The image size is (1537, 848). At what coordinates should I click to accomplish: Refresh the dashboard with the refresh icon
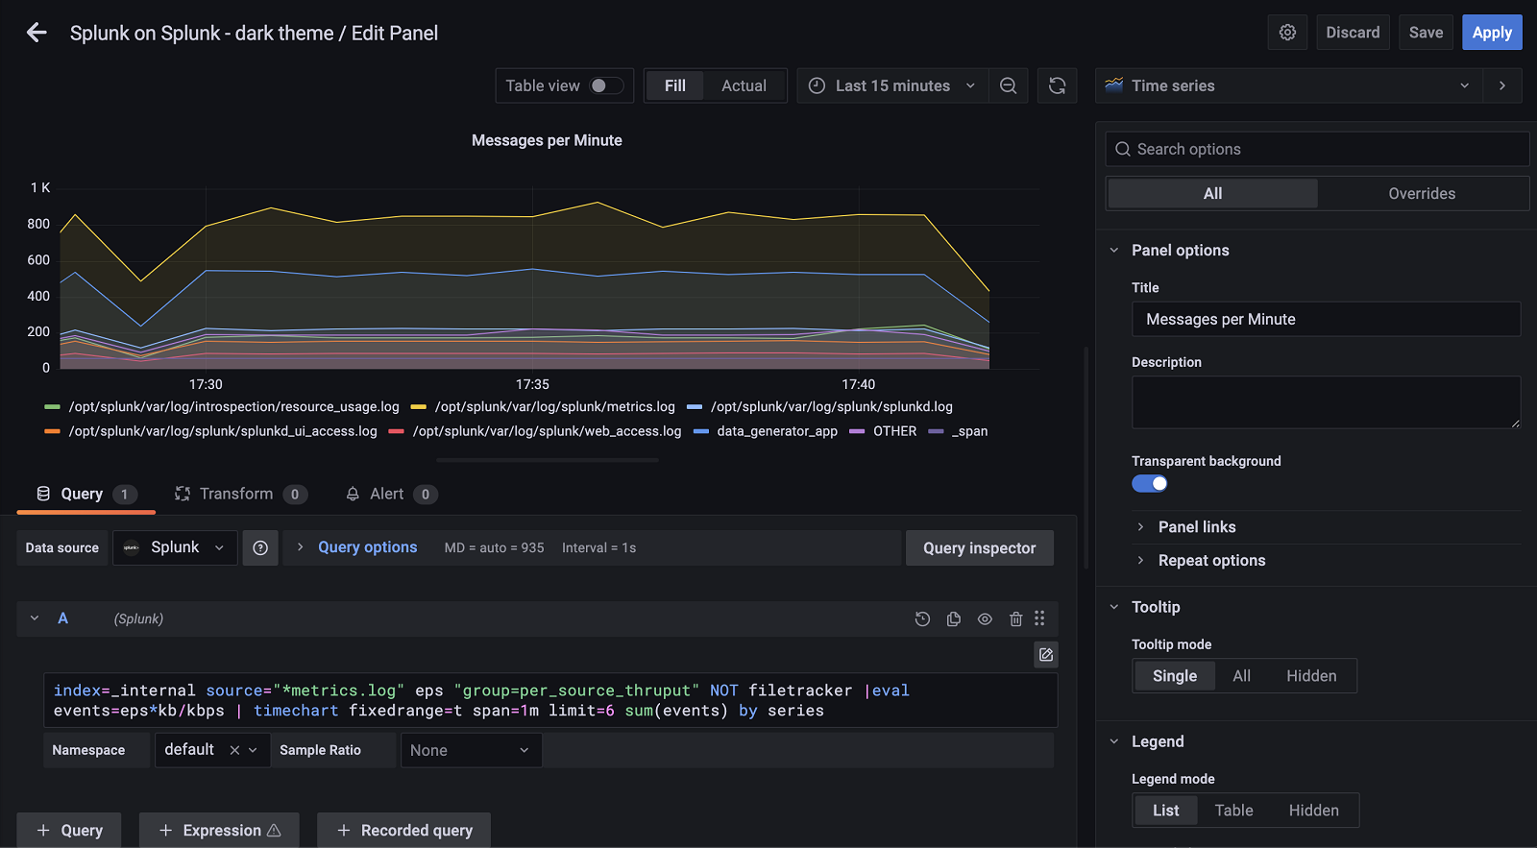click(x=1057, y=85)
